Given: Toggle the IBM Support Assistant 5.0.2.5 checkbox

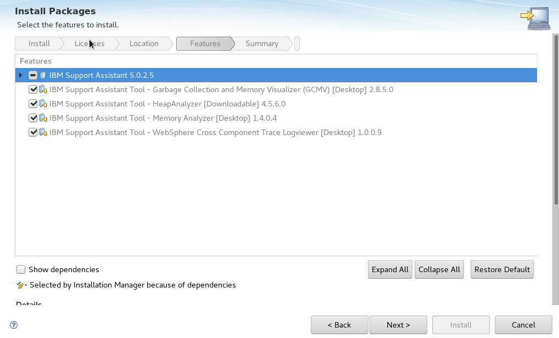Looking at the screenshot, I should click(x=33, y=75).
